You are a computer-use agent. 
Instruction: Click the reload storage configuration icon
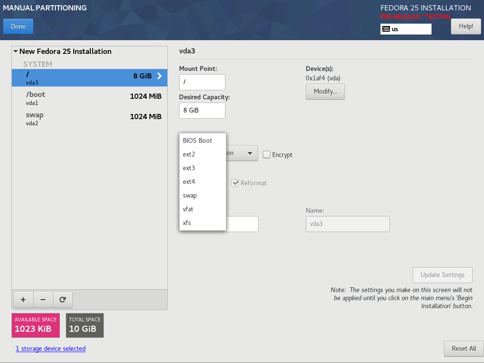coord(63,299)
